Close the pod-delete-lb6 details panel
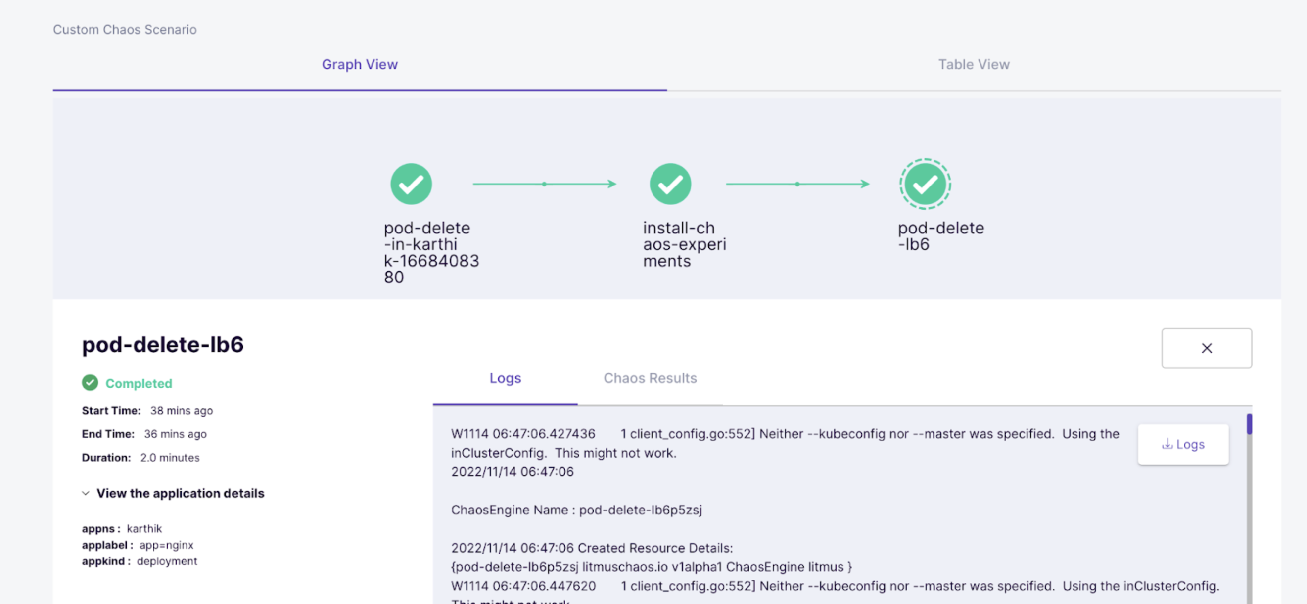This screenshot has height=604, width=1307. tap(1206, 348)
